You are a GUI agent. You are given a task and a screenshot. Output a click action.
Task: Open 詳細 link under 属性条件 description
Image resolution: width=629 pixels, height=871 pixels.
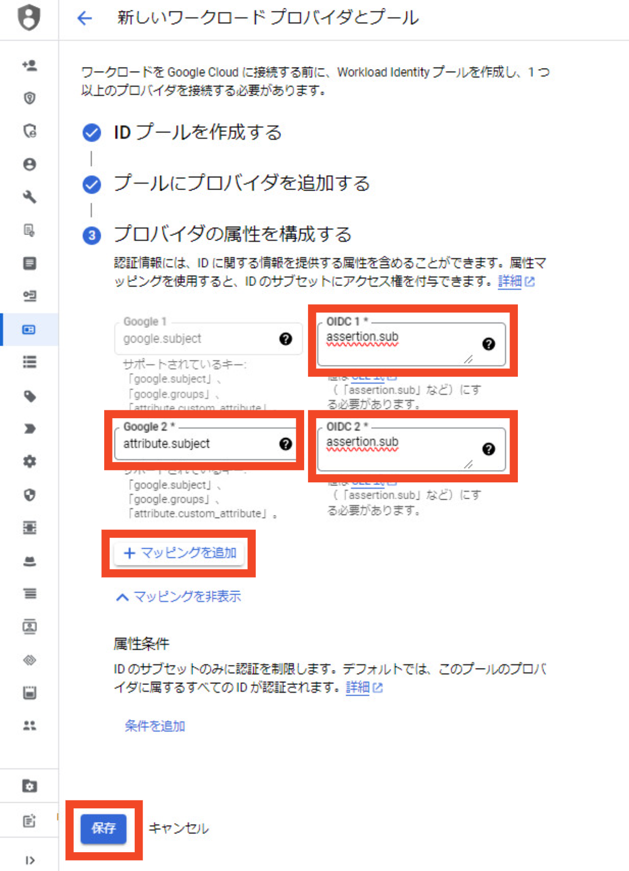364,687
